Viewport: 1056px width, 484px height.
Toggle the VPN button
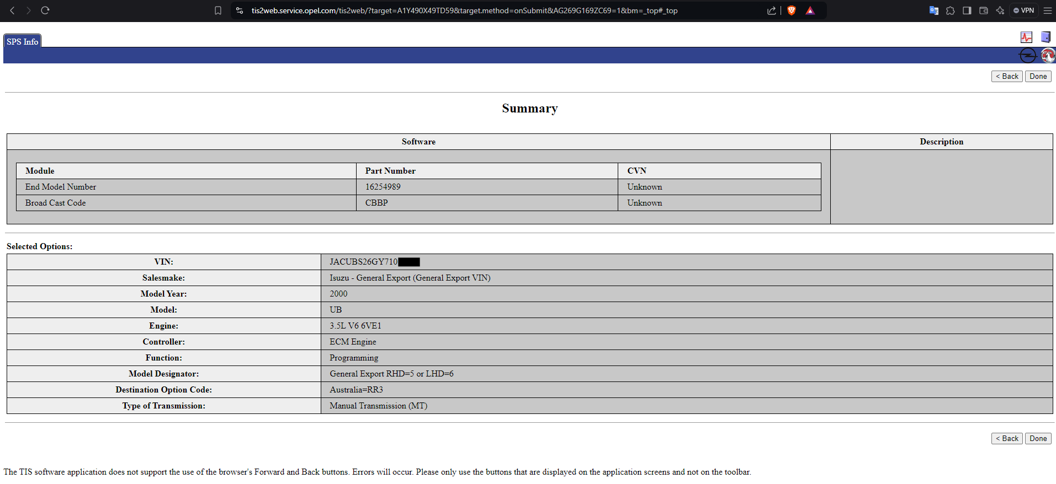1024,10
